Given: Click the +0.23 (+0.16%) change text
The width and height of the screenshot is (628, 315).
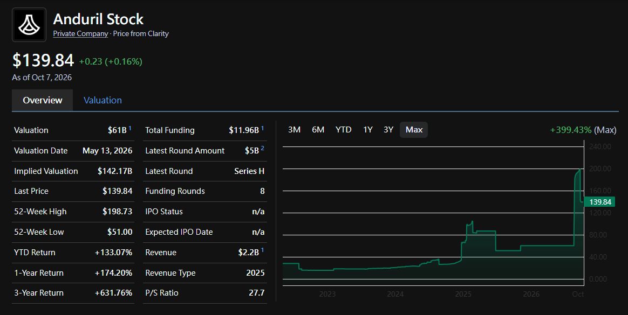Looking at the screenshot, I should pyautogui.click(x=111, y=61).
